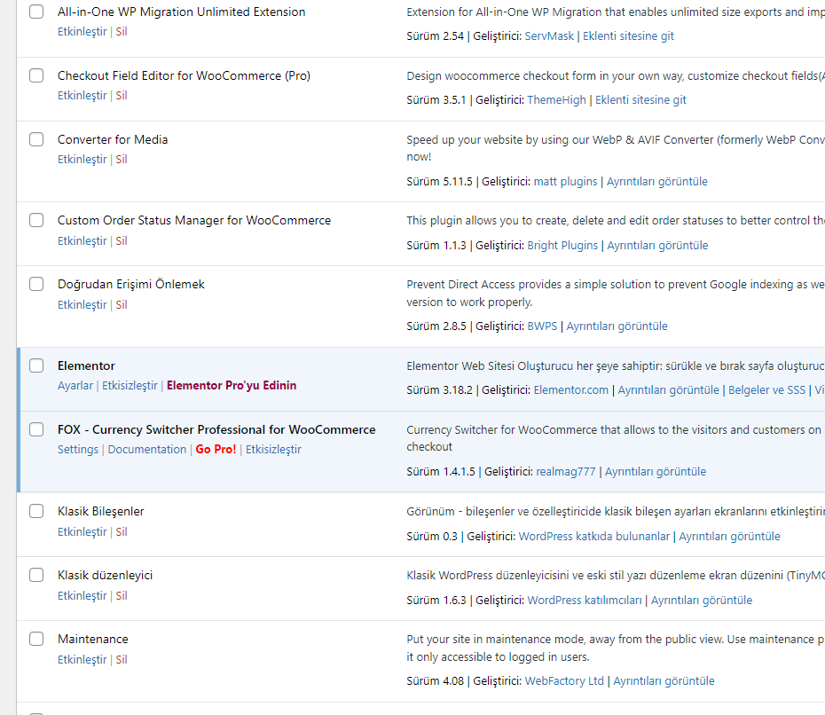Image resolution: width=825 pixels, height=715 pixels.
Task: Activate Doğrudan Erişimi Önlemek plugin
Action: 82,304
